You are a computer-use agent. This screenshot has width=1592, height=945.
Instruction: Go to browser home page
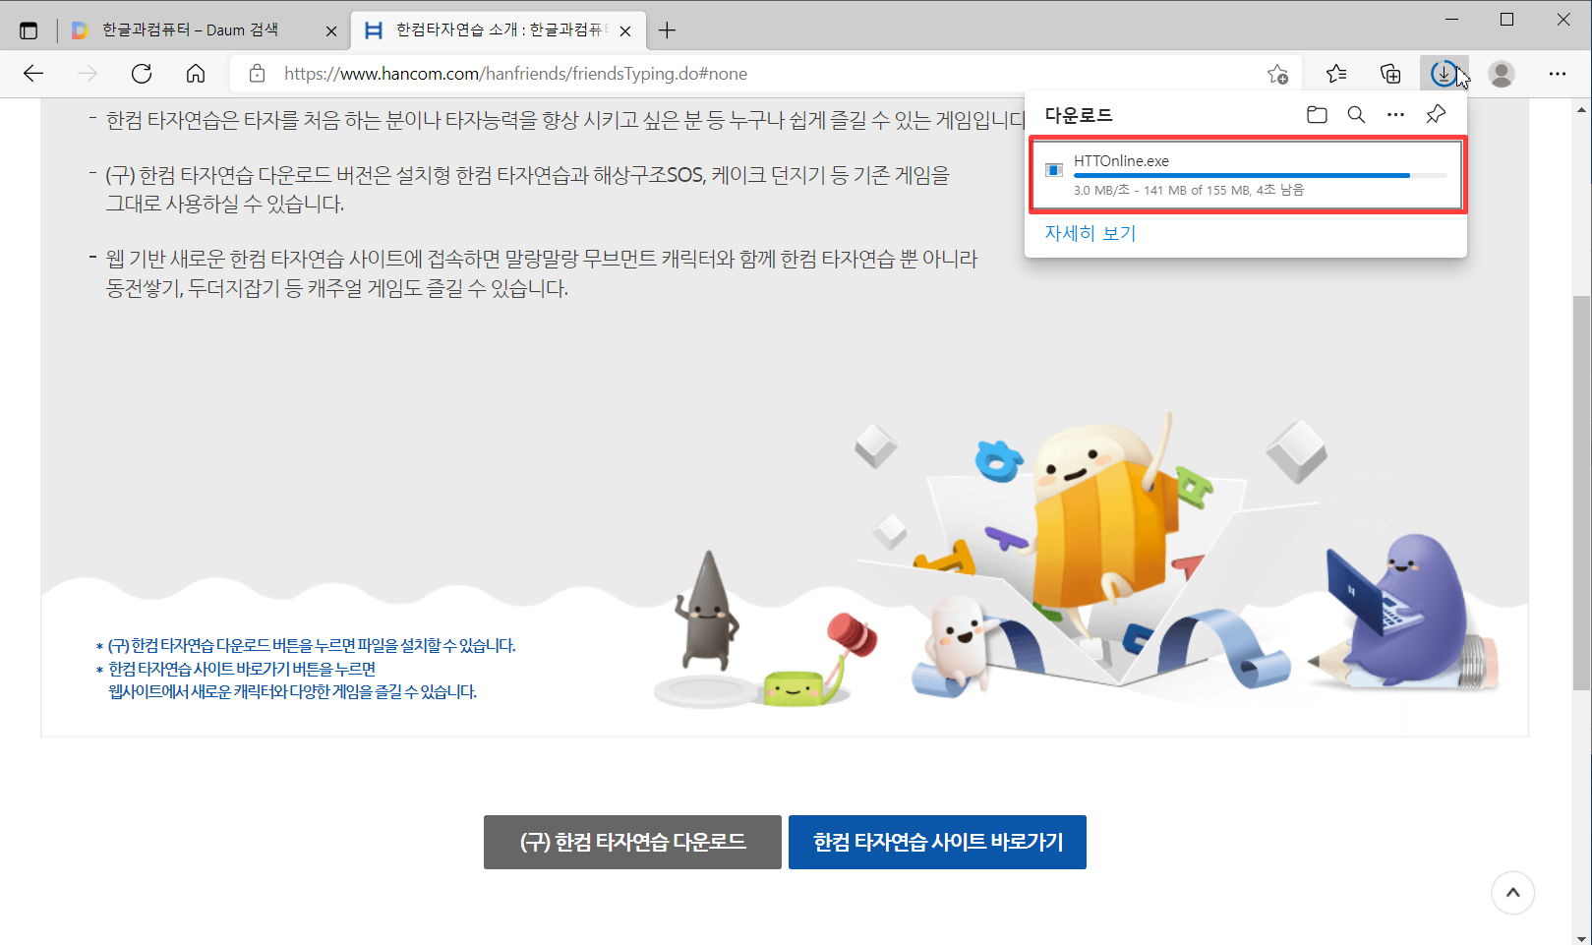(x=196, y=74)
